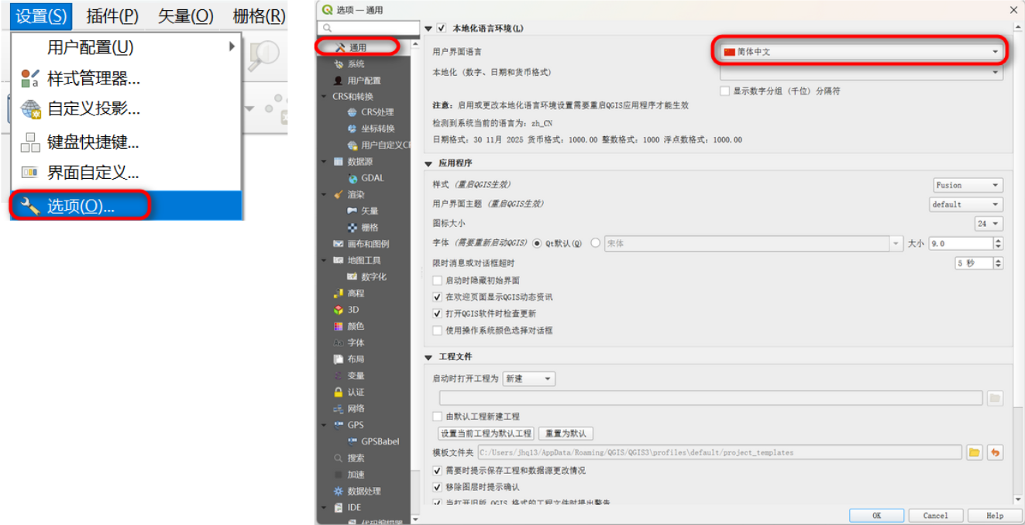Enable 启动时隐藏初始界面

438,280
